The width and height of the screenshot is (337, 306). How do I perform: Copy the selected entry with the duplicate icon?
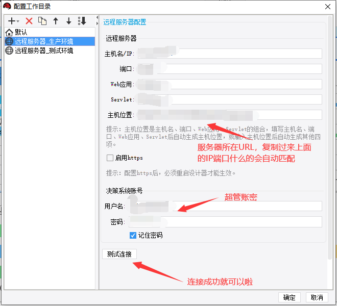point(42,21)
